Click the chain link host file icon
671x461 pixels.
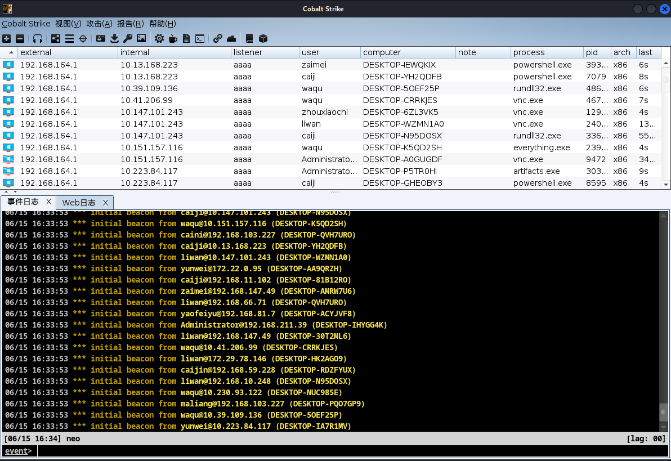[217, 38]
